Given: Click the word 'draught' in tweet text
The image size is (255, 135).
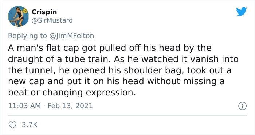Looking at the screenshot, I should click(x=25, y=59).
